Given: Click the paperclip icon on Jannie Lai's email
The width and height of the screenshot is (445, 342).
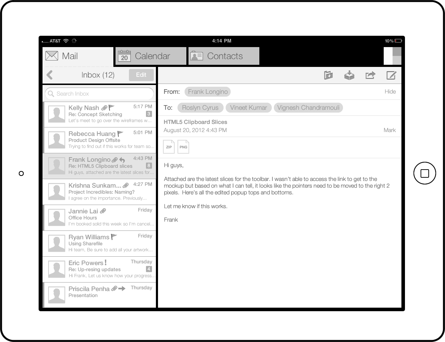Looking at the screenshot, I should point(103,211).
